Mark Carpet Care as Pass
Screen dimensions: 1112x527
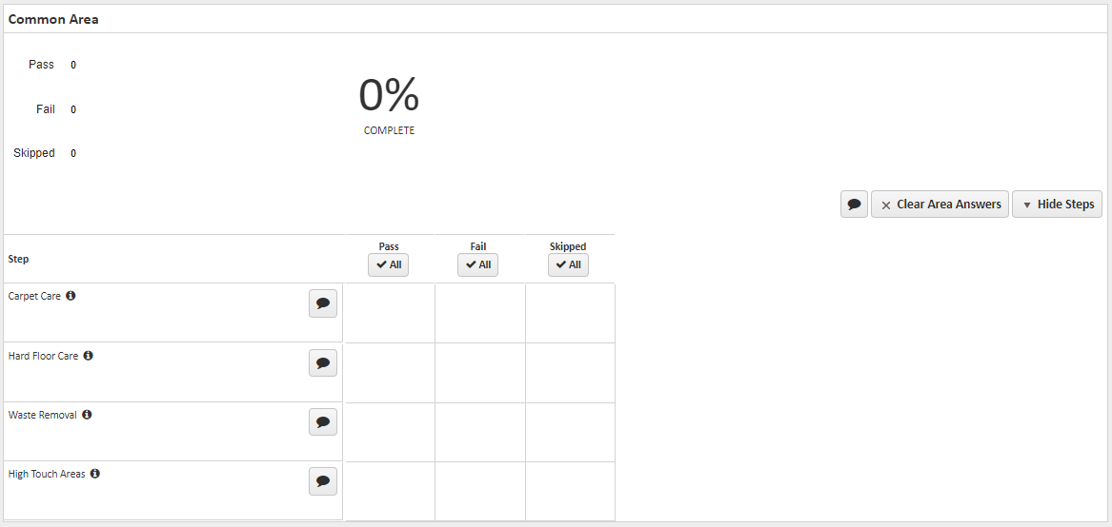pos(390,313)
